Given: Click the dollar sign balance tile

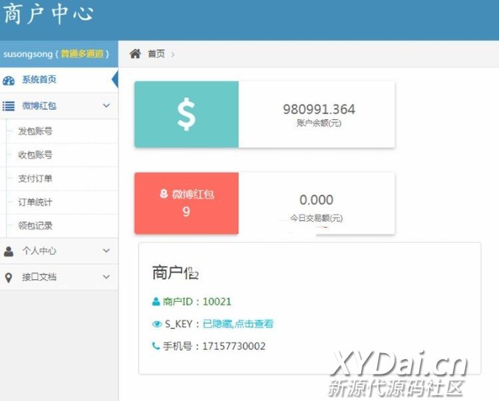Looking at the screenshot, I should (186, 115).
